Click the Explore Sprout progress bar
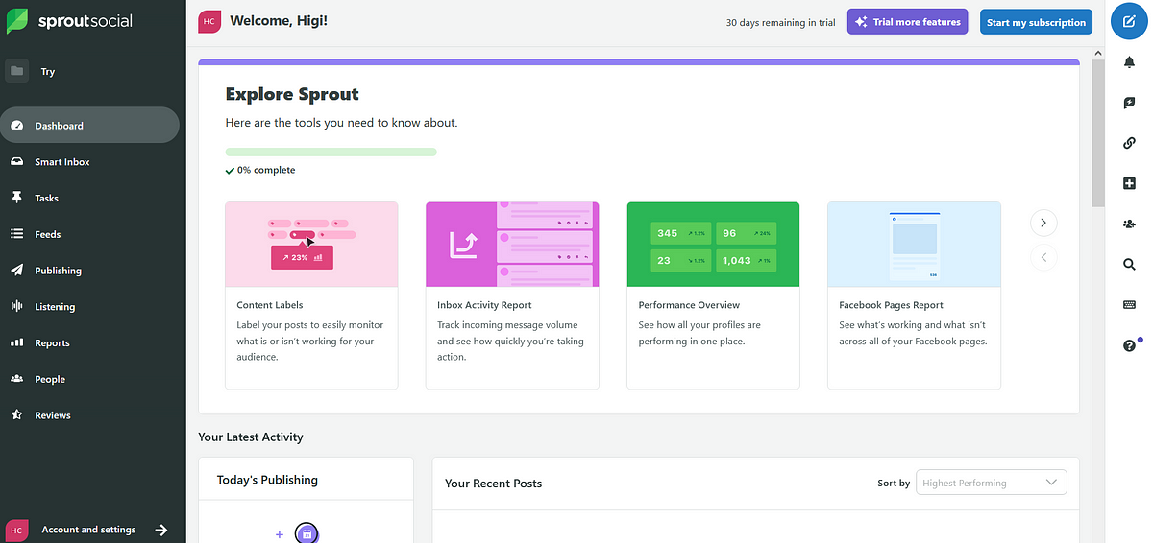 click(x=331, y=152)
